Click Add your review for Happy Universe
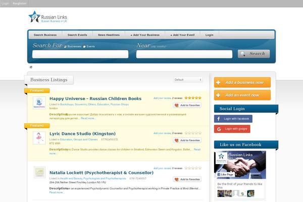Screen dimensions: 303x202 [x=162, y=98]
